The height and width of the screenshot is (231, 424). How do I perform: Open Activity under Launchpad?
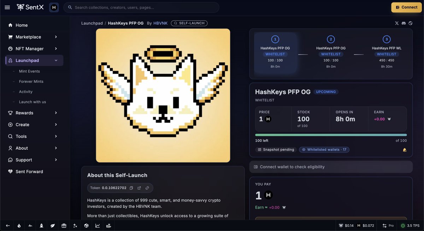point(26,92)
